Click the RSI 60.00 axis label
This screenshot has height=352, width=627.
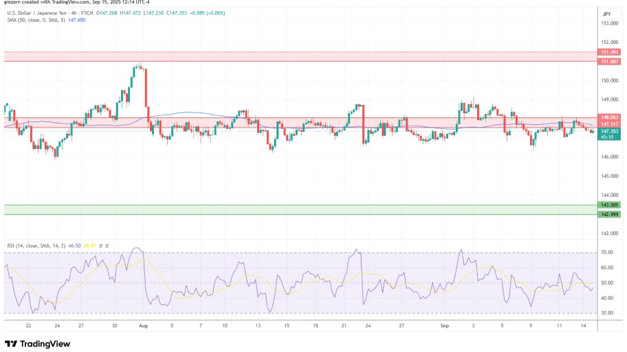click(606, 268)
